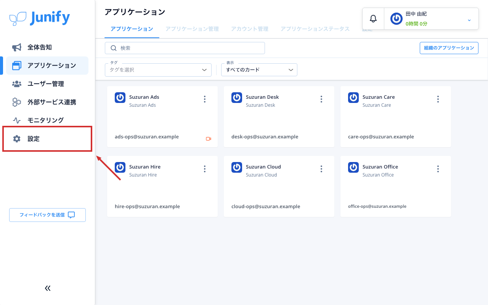Click the 0時間 0分 time text
Image resolution: width=488 pixels, height=305 pixels.
pos(416,24)
